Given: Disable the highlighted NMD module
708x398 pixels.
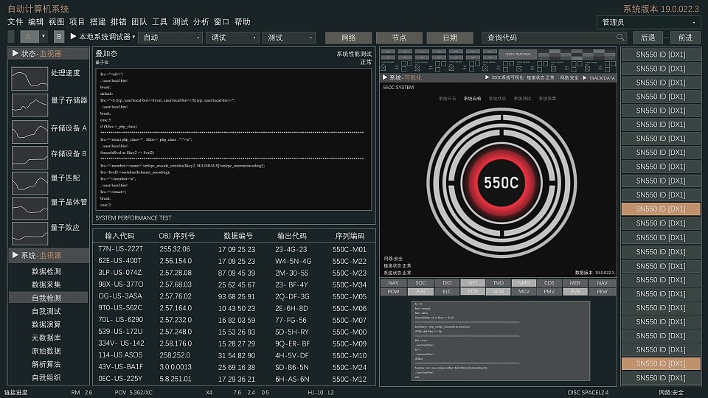Looking at the screenshot, I should tap(524, 283).
